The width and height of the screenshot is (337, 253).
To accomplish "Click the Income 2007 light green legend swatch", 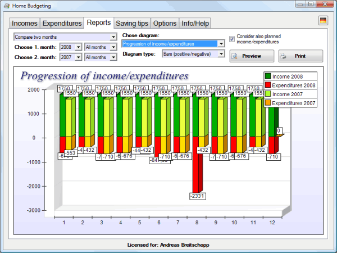I will [x=268, y=94].
